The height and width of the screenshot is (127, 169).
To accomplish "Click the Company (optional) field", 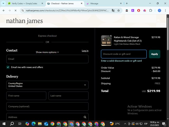I will [48, 106].
